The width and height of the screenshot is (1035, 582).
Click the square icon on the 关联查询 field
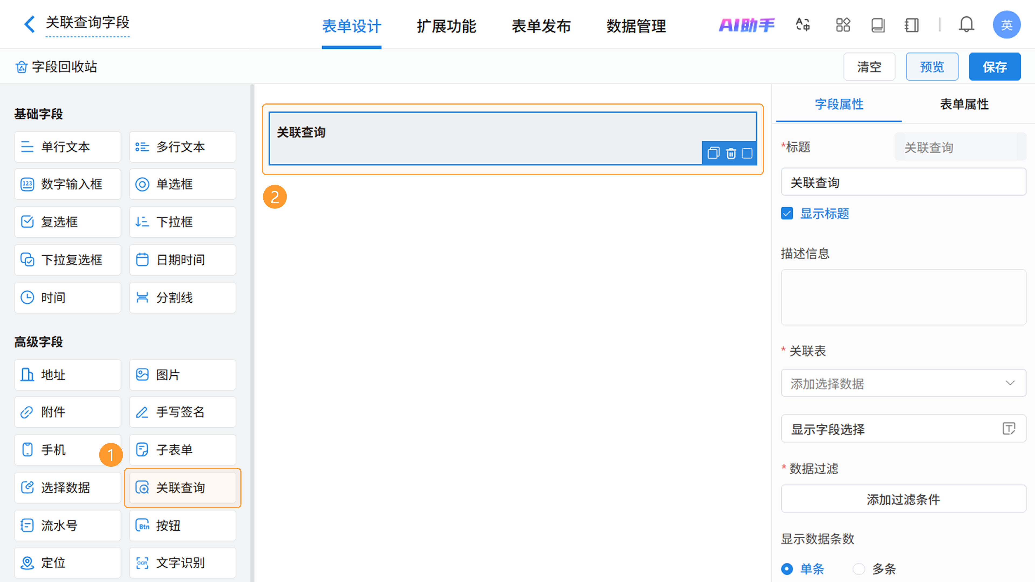pos(747,153)
